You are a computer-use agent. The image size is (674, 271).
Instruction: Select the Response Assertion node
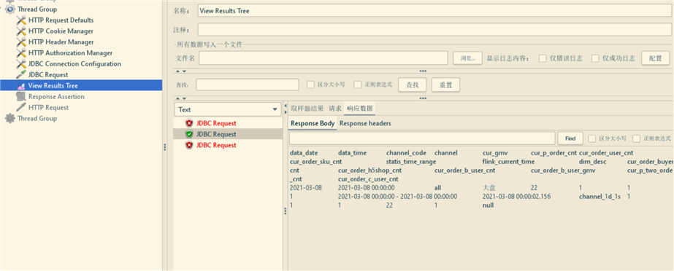pyautogui.click(x=56, y=96)
